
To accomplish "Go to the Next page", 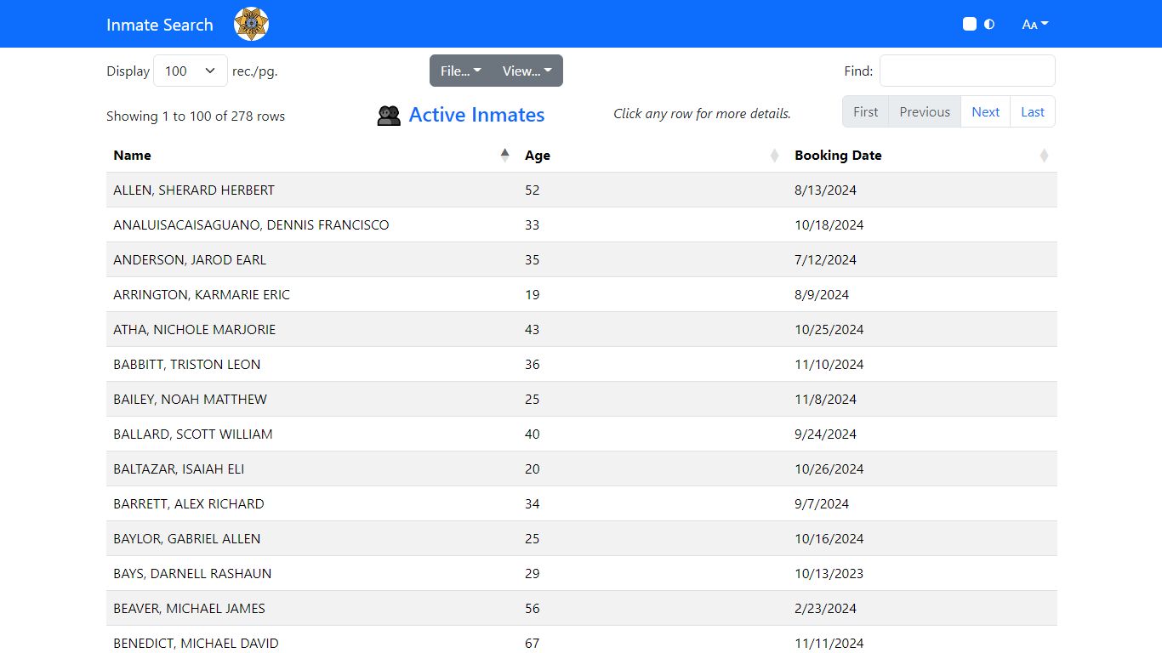I will click(x=986, y=111).
